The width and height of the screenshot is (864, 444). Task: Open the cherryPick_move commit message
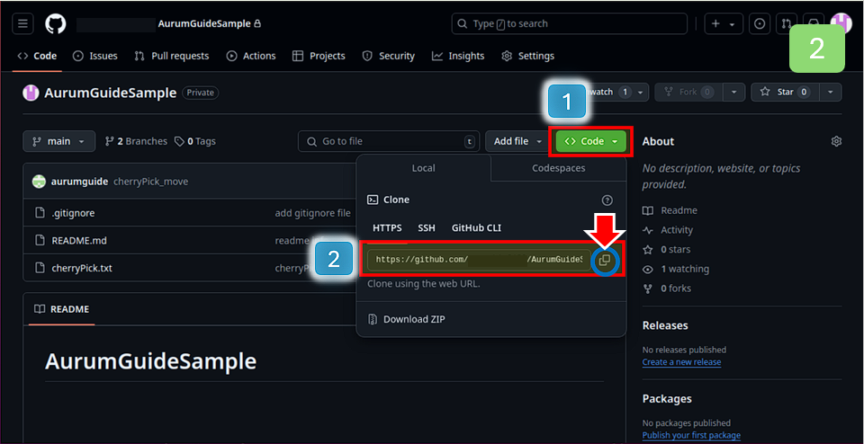tap(150, 182)
